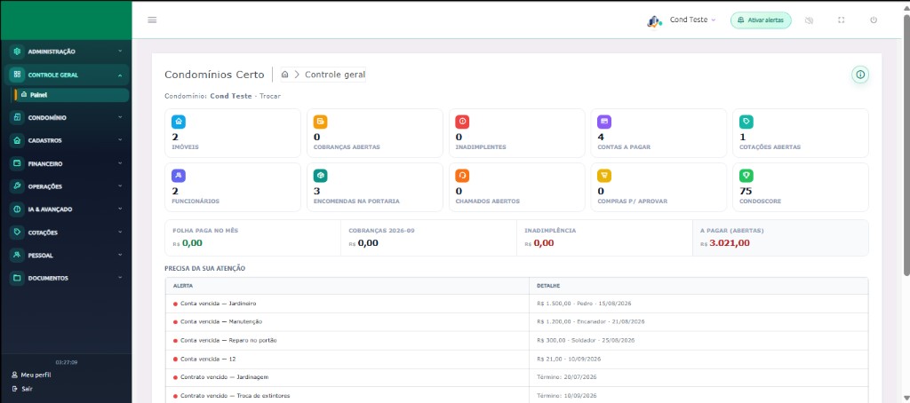Click the orange Cobranças Abertas icon
910x403 pixels.
320,122
